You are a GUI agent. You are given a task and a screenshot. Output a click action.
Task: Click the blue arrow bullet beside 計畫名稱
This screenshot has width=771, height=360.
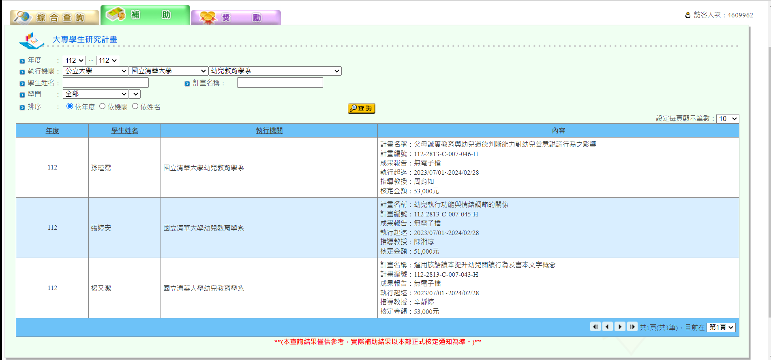coord(187,84)
